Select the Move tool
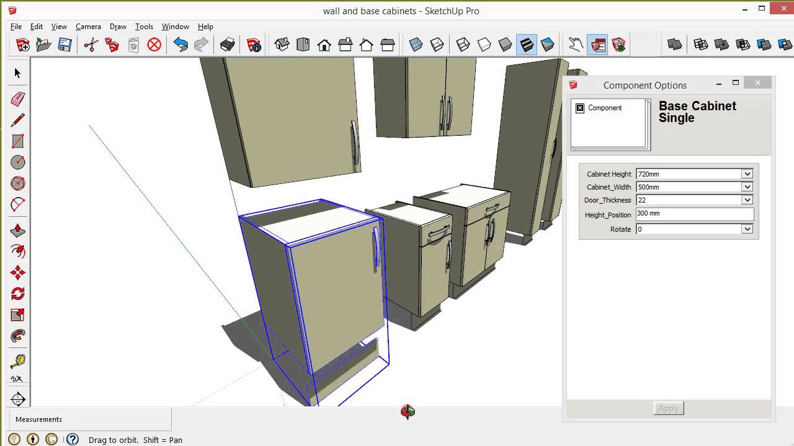The image size is (794, 446). (18, 273)
